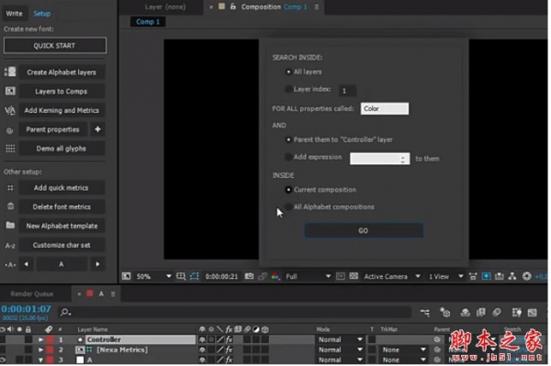Select Parent them to Controller layer option
This screenshot has width=551, height=366.
point(288,139)
